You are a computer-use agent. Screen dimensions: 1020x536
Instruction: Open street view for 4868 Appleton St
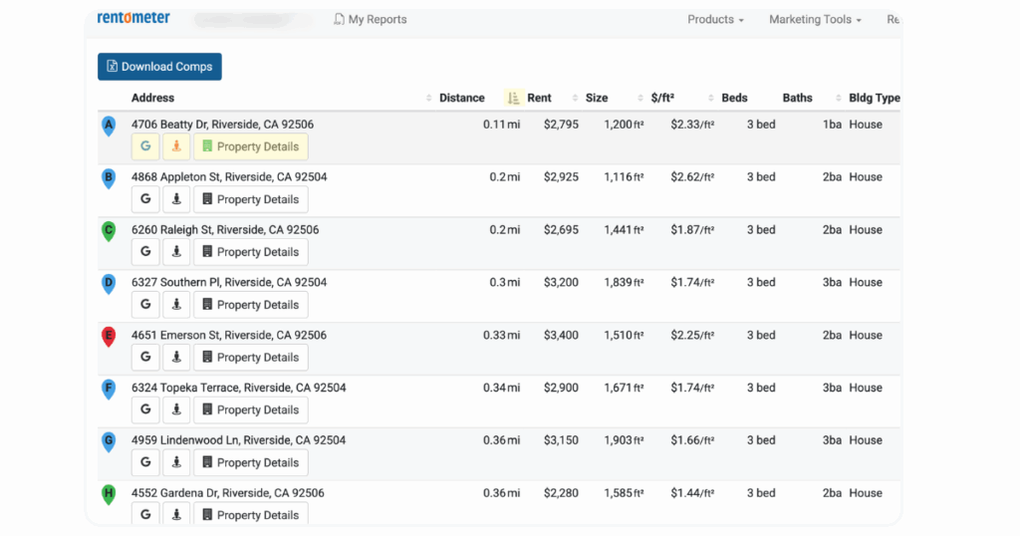point(176,199)
